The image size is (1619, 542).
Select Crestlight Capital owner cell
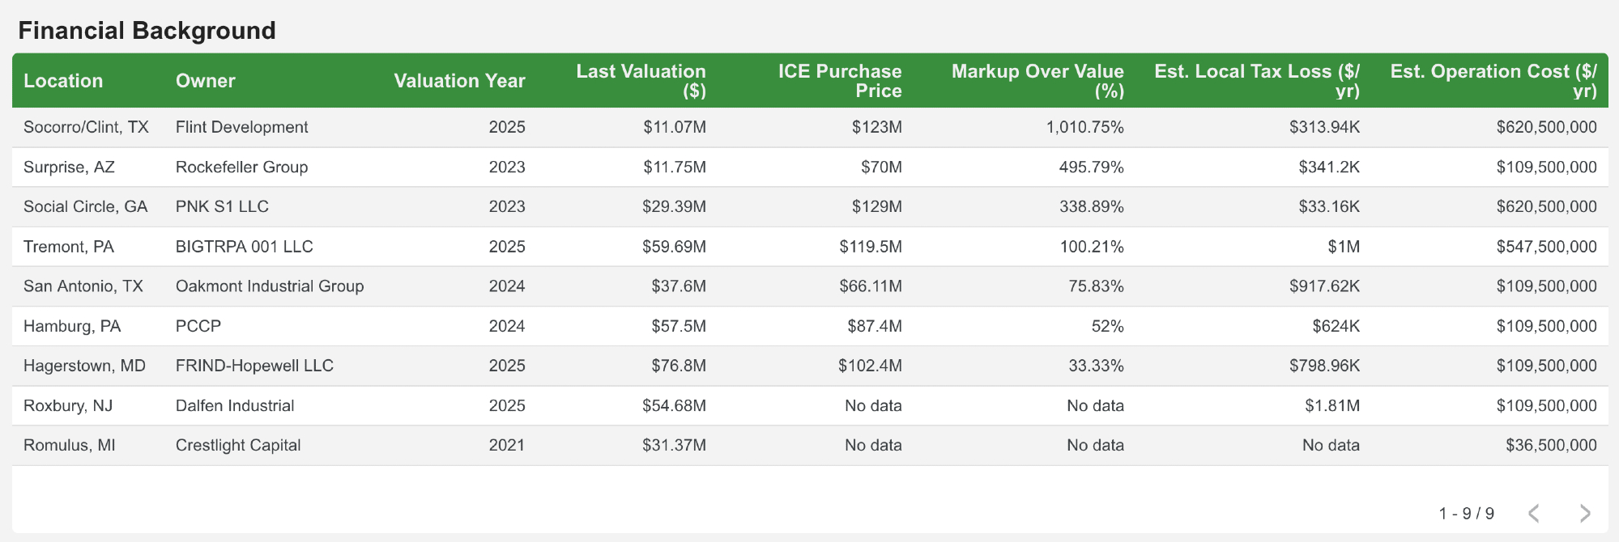(x=238, y=445)
